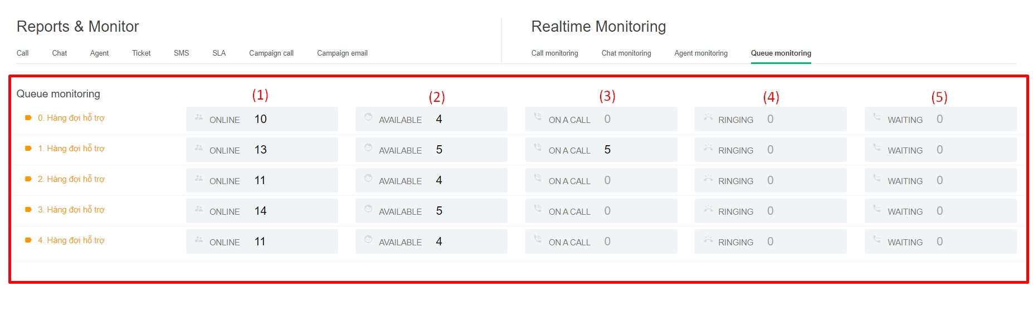Click the orange tag icon beside queue 0
Image resolution: width=1033 pixels, height=321 pixels.
(x=28, y=118)
